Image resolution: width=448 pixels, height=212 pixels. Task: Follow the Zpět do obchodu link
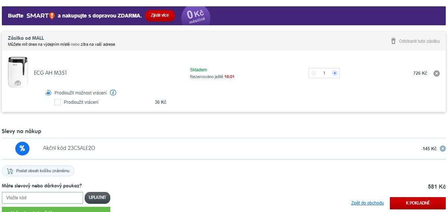point(367,203)
